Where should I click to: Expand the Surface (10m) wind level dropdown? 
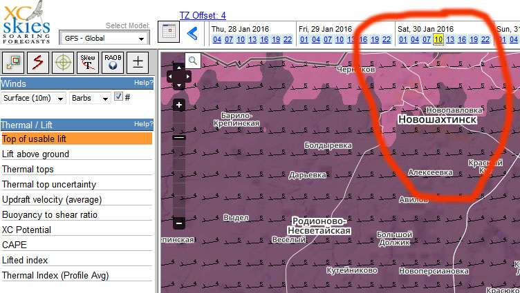pyautogui.click(x=33, y=98)
